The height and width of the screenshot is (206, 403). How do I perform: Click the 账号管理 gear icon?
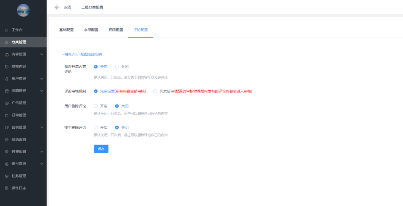click(x=7, y=164)
